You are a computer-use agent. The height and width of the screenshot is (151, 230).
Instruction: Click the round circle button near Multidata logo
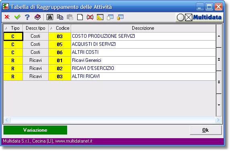(x=181, y=17)
